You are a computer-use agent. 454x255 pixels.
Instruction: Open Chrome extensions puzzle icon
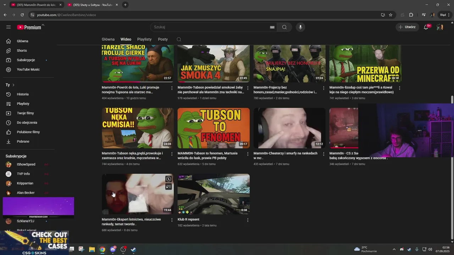(x=411, y=15)
